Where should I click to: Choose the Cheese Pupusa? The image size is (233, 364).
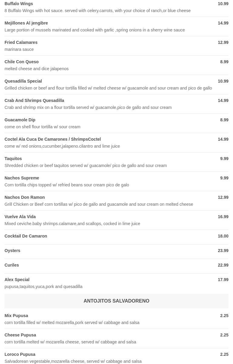point(20,335)
